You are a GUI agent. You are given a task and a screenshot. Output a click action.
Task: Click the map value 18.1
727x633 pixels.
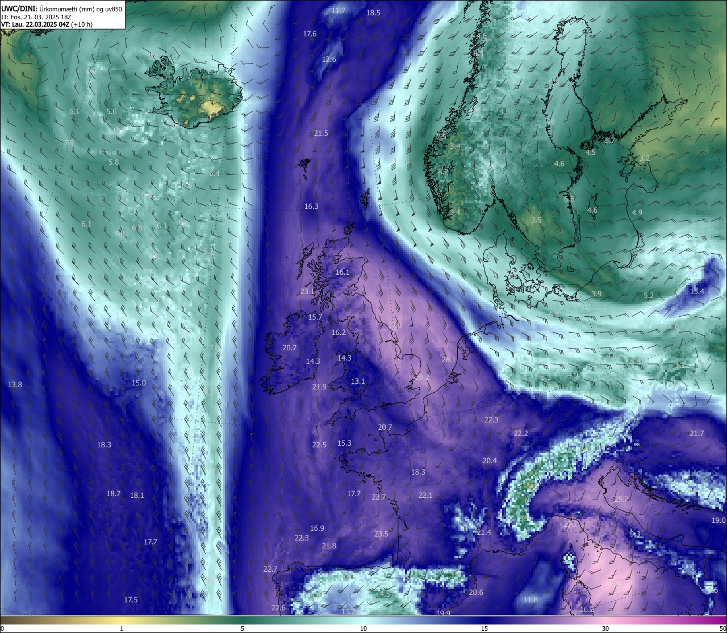point(137,495)
